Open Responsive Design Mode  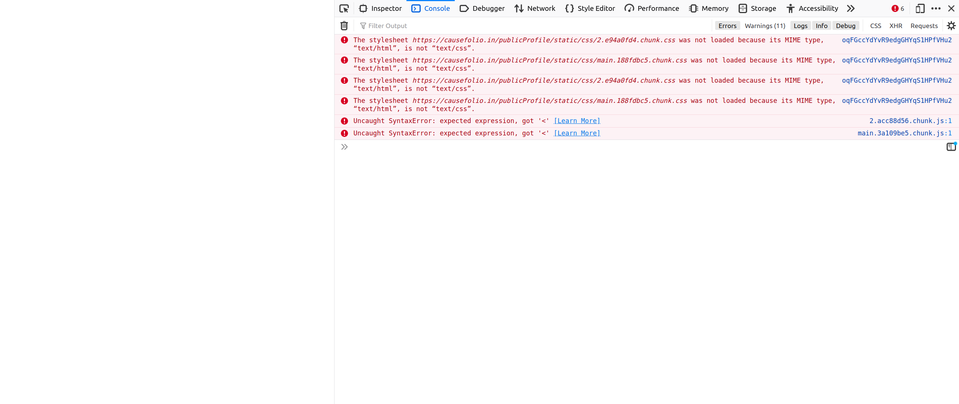pos(920,8)
